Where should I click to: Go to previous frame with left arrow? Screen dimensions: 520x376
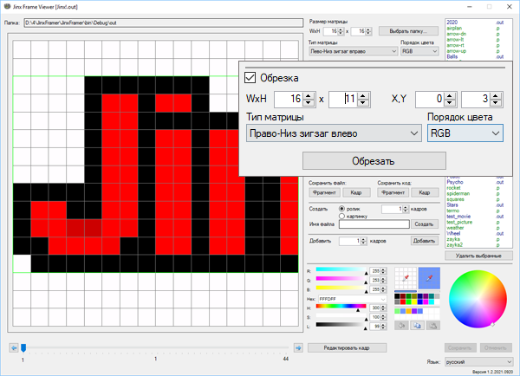point(14,347)
